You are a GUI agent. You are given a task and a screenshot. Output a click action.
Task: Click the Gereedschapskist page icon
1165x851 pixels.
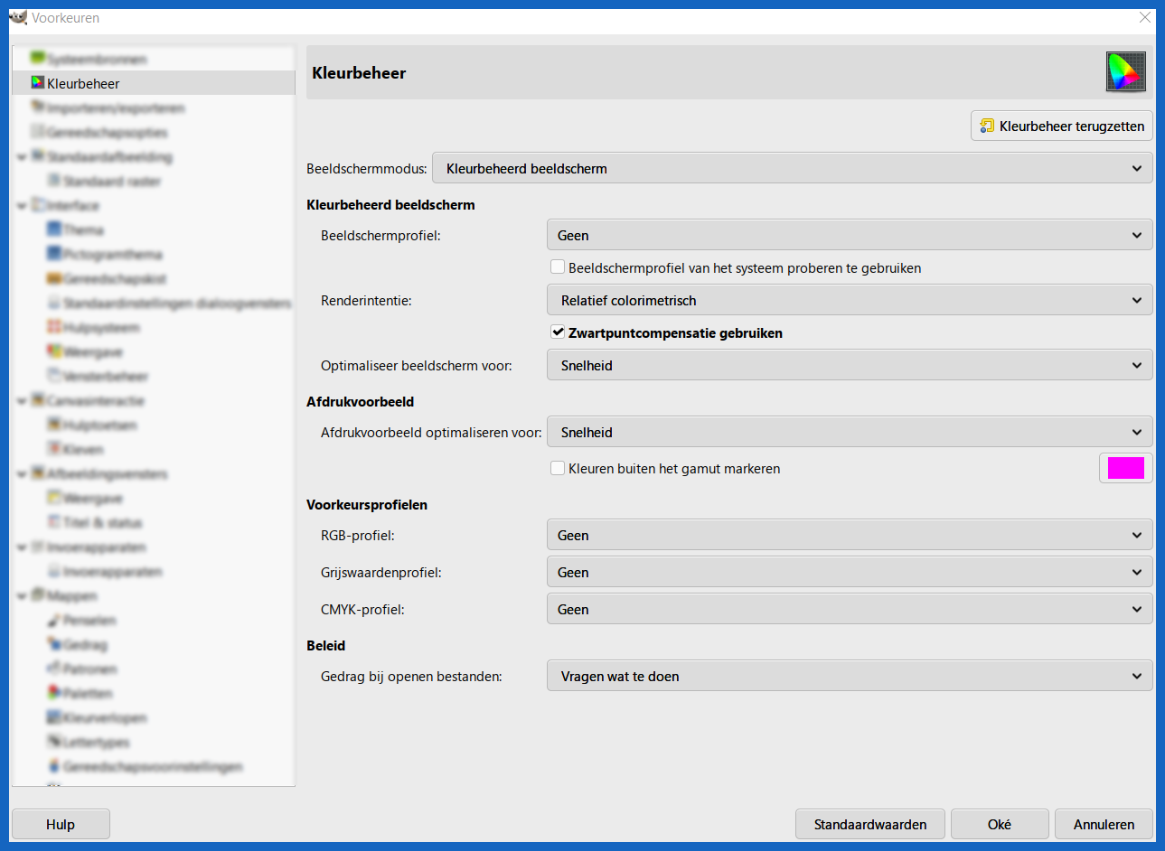(54, 277)
